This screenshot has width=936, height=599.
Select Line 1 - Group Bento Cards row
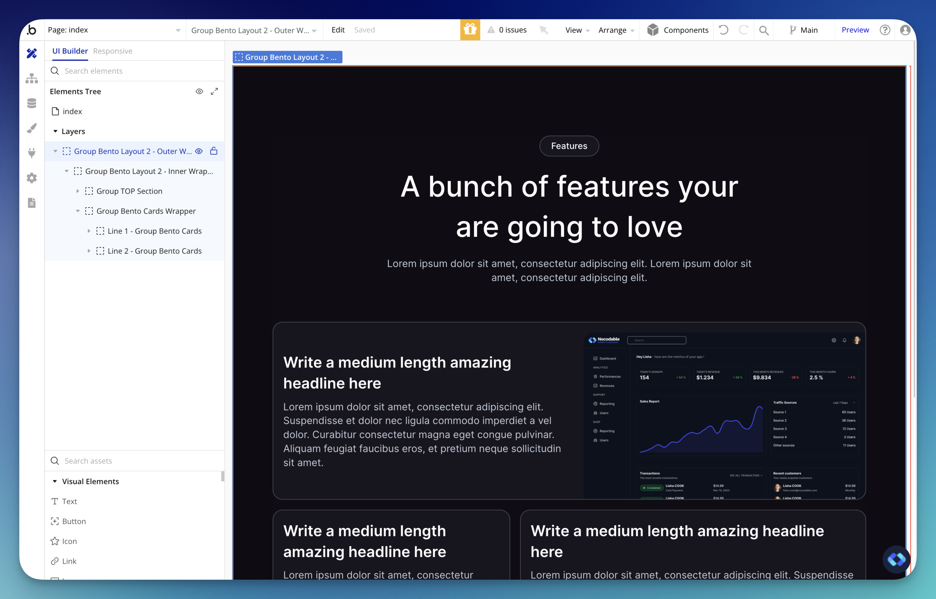coord(135,231)
